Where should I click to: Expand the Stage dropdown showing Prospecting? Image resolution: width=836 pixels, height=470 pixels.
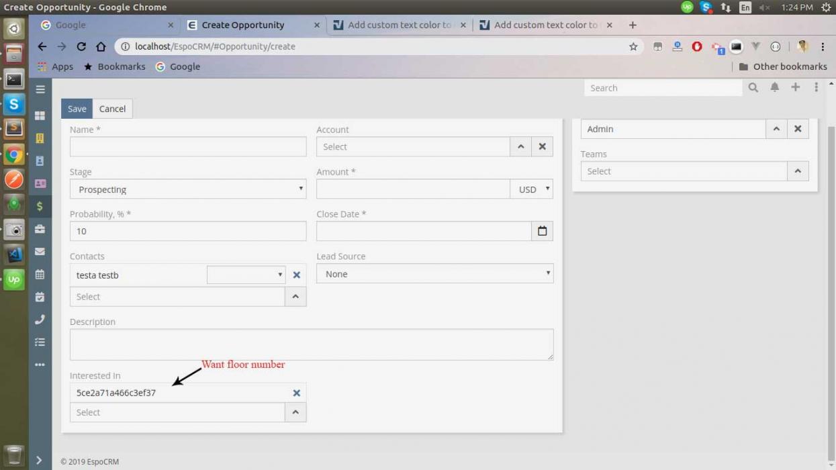point(188,189)
